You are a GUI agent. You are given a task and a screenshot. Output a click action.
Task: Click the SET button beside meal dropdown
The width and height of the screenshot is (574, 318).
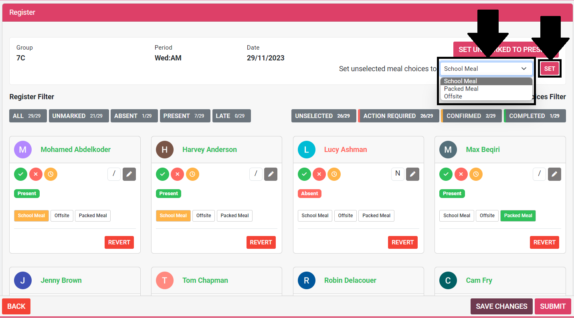pos(549,69)
